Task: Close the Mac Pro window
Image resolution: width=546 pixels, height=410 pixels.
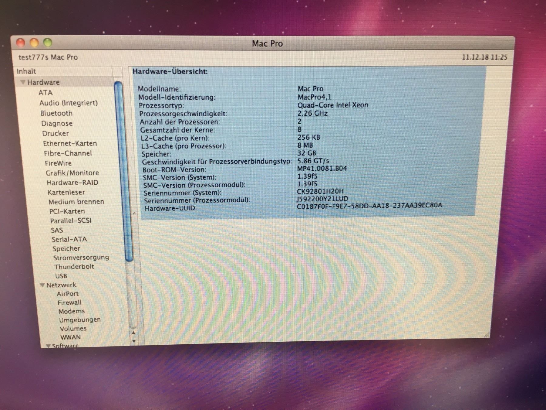Action: pyautogui.click(x=21, y=43)
